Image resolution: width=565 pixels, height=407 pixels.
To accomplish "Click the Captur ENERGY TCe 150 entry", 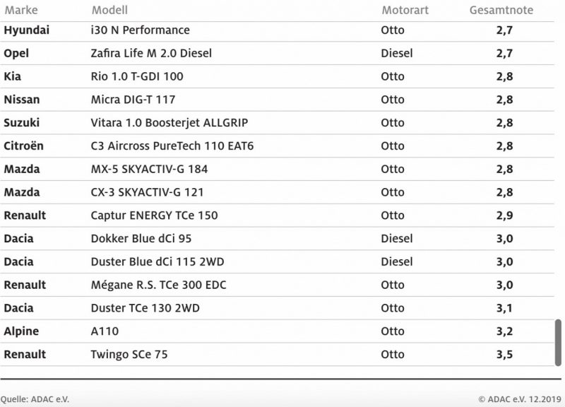I will (x=154, y=216).
